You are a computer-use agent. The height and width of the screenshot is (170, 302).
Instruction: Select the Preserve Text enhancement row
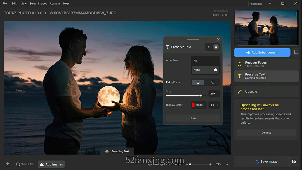point(266,76)
